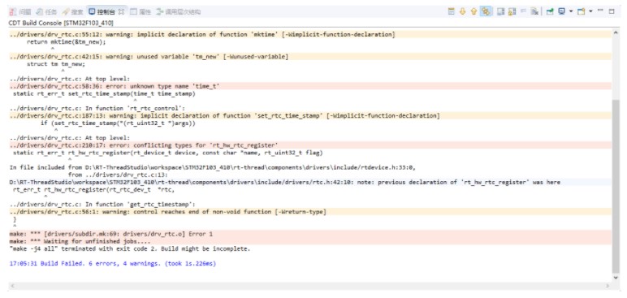Go to next error with down arrow
Image resolution: width=627 pixels, height=298 pixels.
tap(463, 11)
